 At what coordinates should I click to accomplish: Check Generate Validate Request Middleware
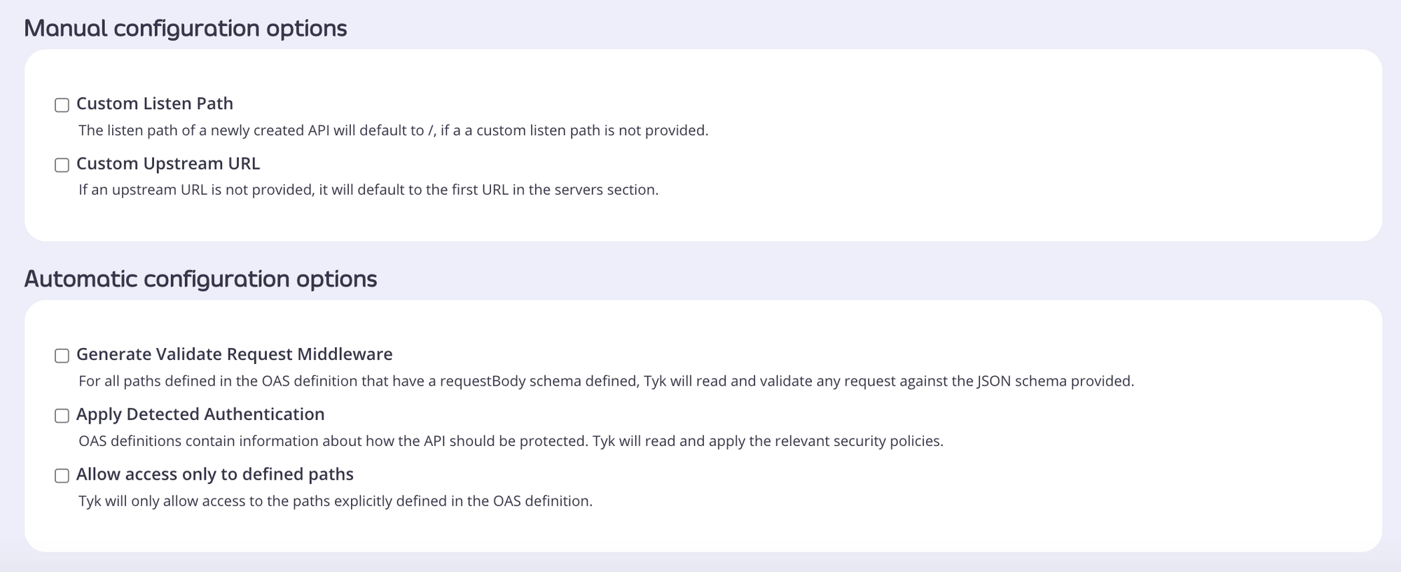tap(62, 356)
